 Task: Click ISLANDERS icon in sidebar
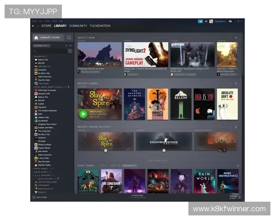(36, 121)
